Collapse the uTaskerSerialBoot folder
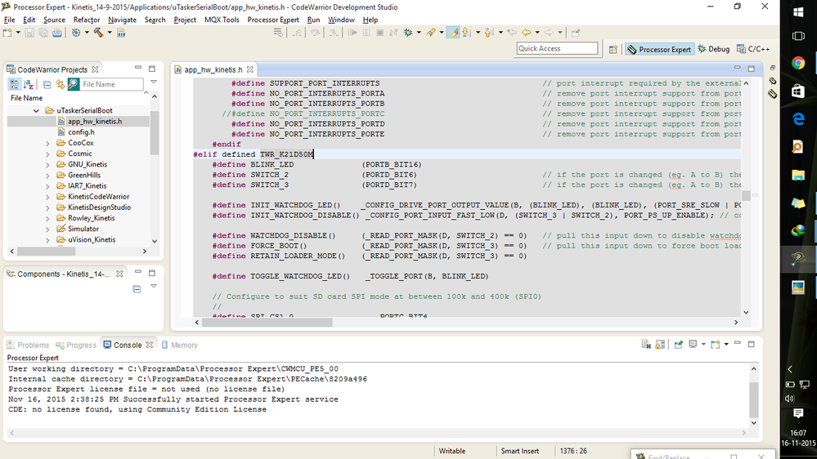Viewport: 817px width, 459px height. pyautogui.click(x=36, y=111)
